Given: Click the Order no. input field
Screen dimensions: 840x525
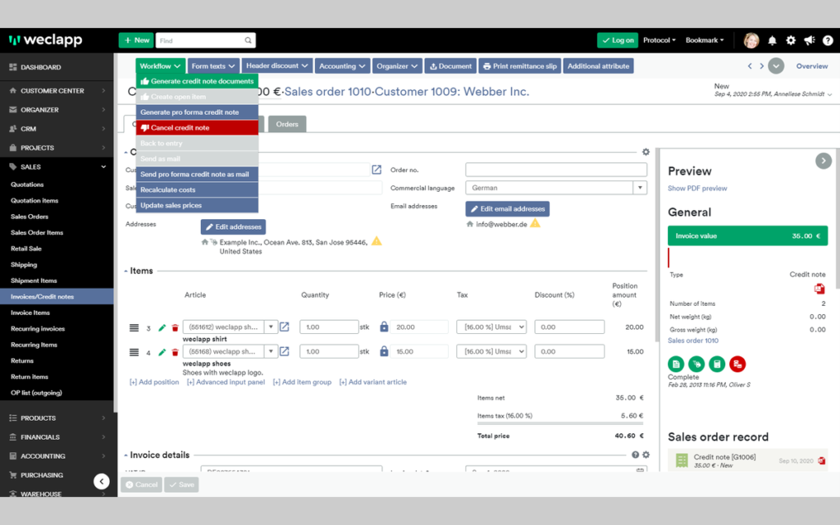Looking at the screenshot, I should (556, 170).
